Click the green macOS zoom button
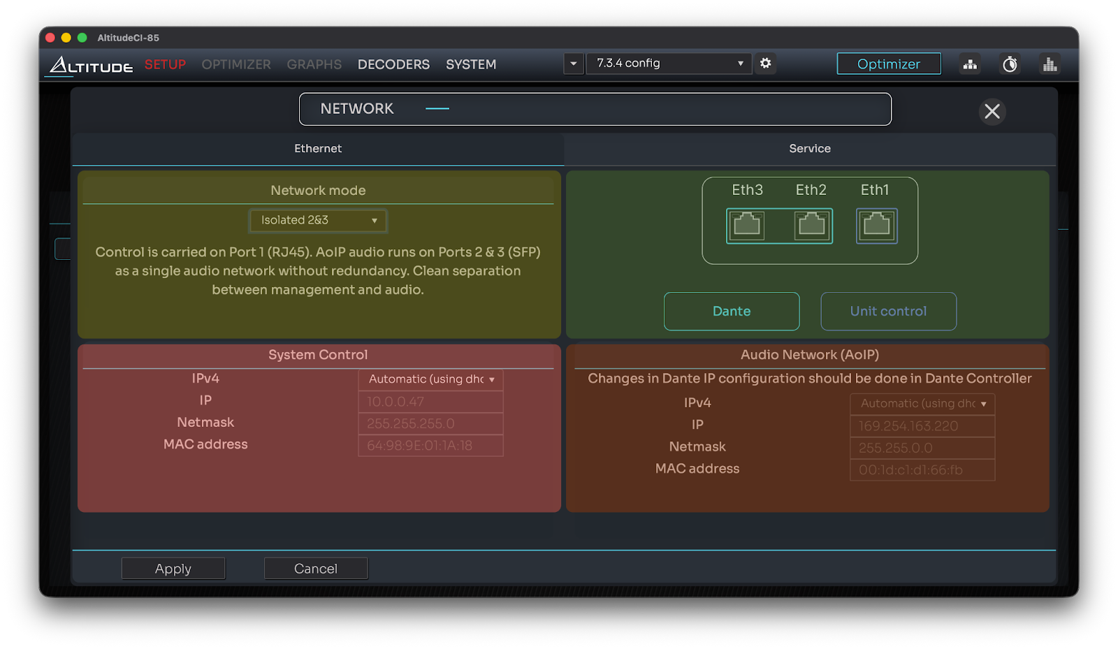 pyautogui.click(x=82, y=38)
